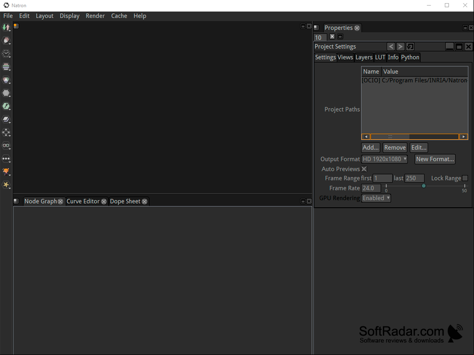The width and height of the screenshot is (474, 355).
Task: Redo change in Project Settings
Action: pos(400,47)
